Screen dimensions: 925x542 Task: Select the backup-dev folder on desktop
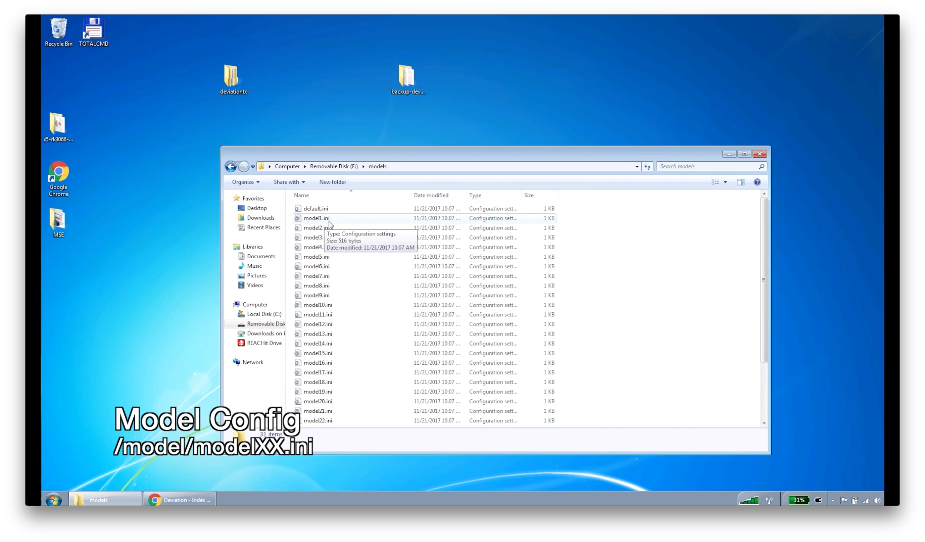(407, 80)
